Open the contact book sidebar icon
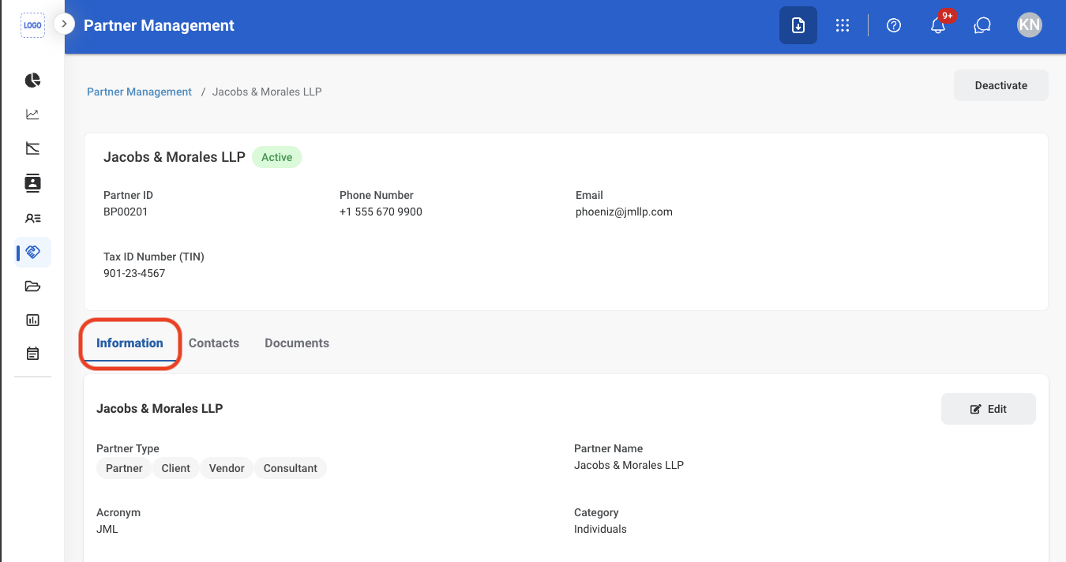Viewport: 1066px width, 562px height. (32, 183)
